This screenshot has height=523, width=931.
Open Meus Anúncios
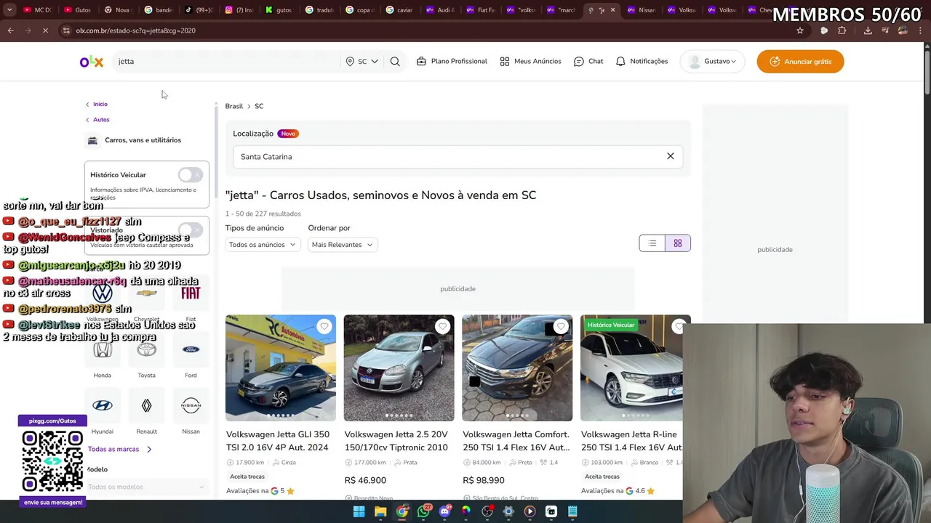click(x=530, y=62)
